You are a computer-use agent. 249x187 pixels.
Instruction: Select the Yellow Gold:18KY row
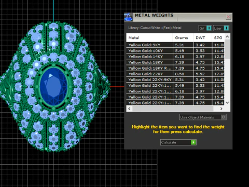[x=175, y=62]
